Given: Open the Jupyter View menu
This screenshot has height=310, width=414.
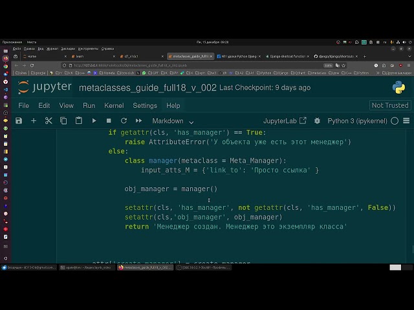Looking at the screenshot, I should pyautogui.click(x=66, y=105).
